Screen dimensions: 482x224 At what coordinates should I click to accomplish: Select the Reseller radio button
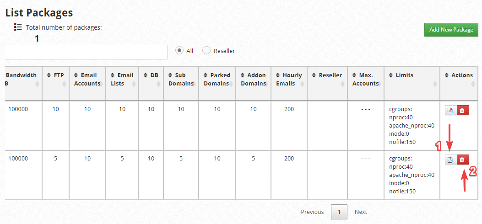(206, 51)
